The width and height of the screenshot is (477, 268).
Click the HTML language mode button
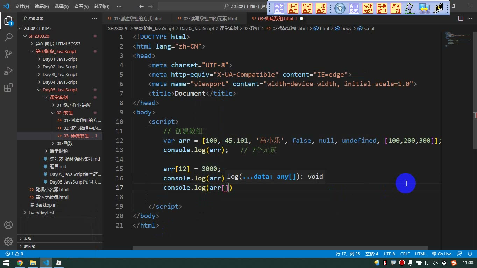(x=421, y=254)
